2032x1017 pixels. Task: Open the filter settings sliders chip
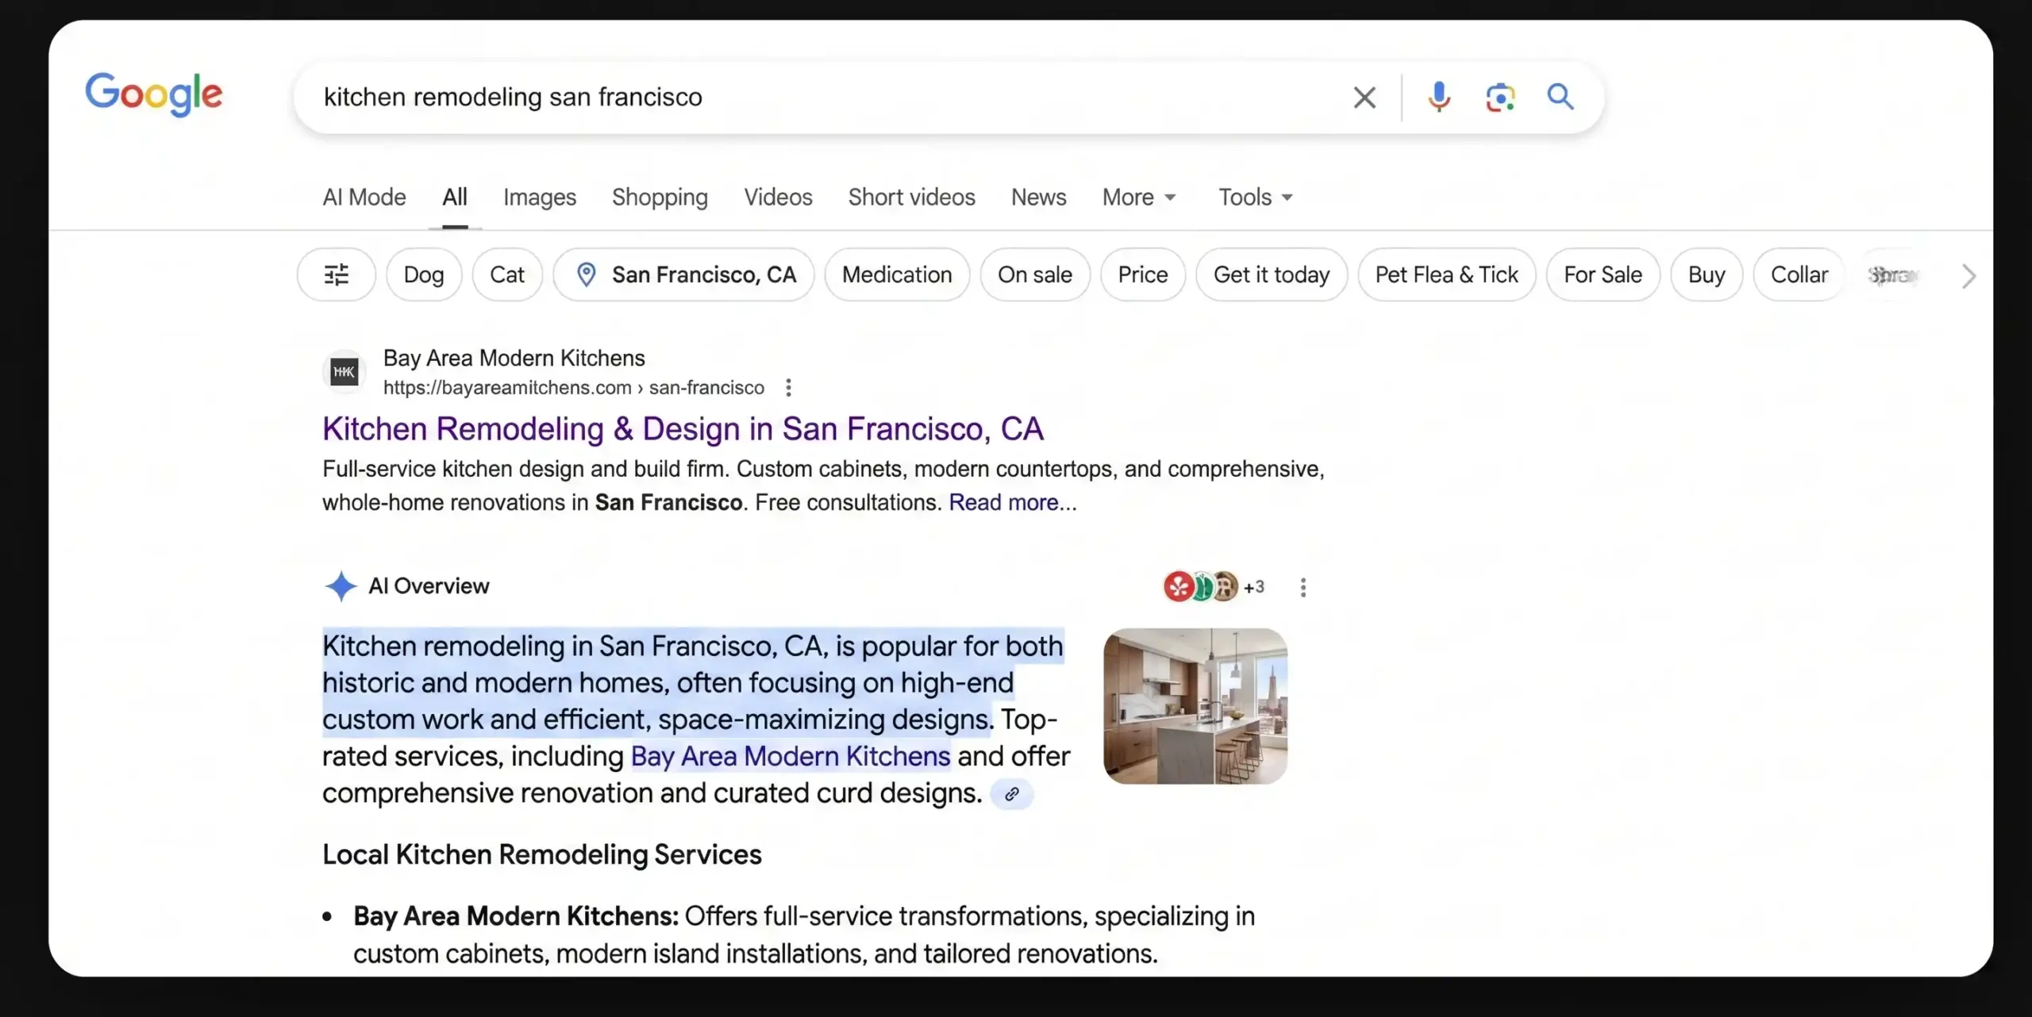coord(337,274)
